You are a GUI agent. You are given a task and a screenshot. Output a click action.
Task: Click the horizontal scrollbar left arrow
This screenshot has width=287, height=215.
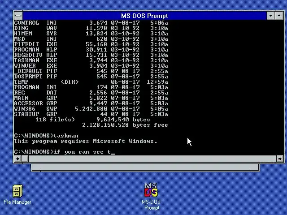click(x=18, y=159)
